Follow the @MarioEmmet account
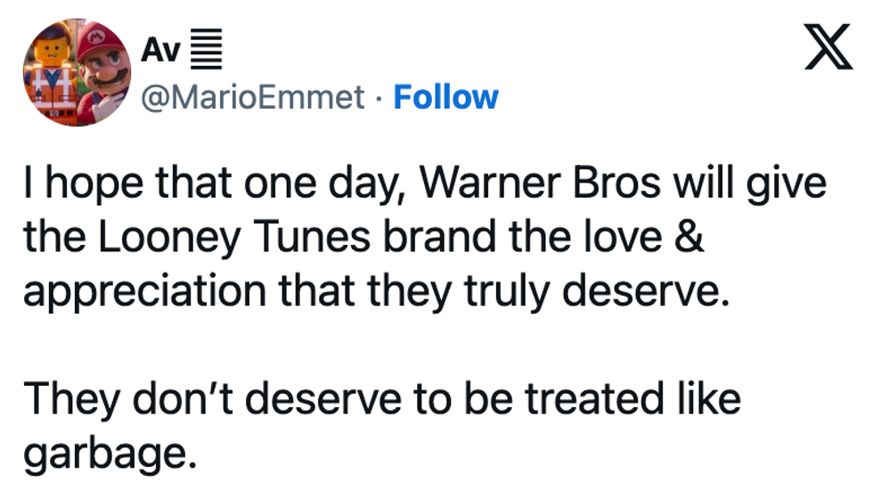The width and height of the screenshot is (873, 482). [x=445, y=96]
